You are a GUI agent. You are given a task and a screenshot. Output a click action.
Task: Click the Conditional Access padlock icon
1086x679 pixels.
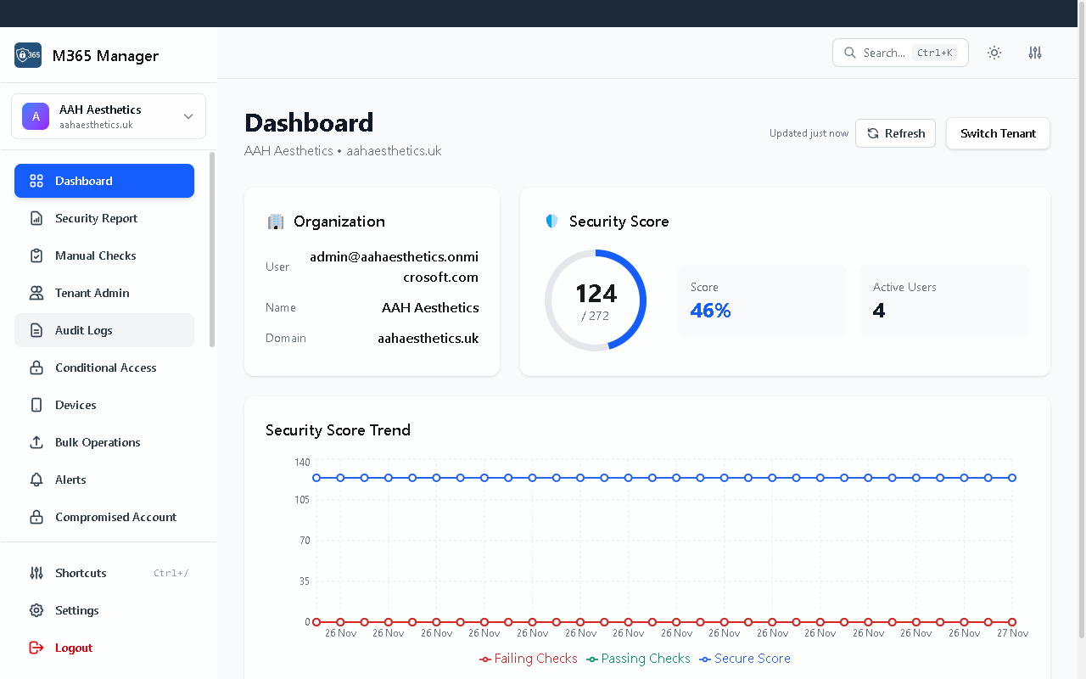(x=36, y=368)
